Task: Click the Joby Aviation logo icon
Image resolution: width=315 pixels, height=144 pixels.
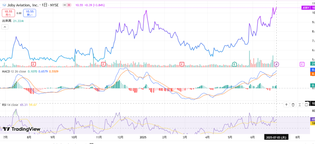Action: pos(4,5)
